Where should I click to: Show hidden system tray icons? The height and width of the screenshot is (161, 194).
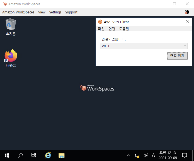[x=128, y=155]
